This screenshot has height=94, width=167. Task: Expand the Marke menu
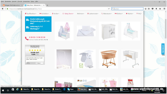[130, 14]
